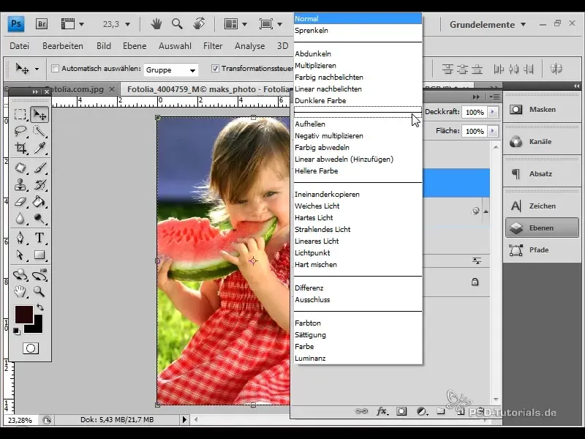Viewport: 585px width, 439px height.
Task: Open the Bearbeiten menu
Action: 63,46
